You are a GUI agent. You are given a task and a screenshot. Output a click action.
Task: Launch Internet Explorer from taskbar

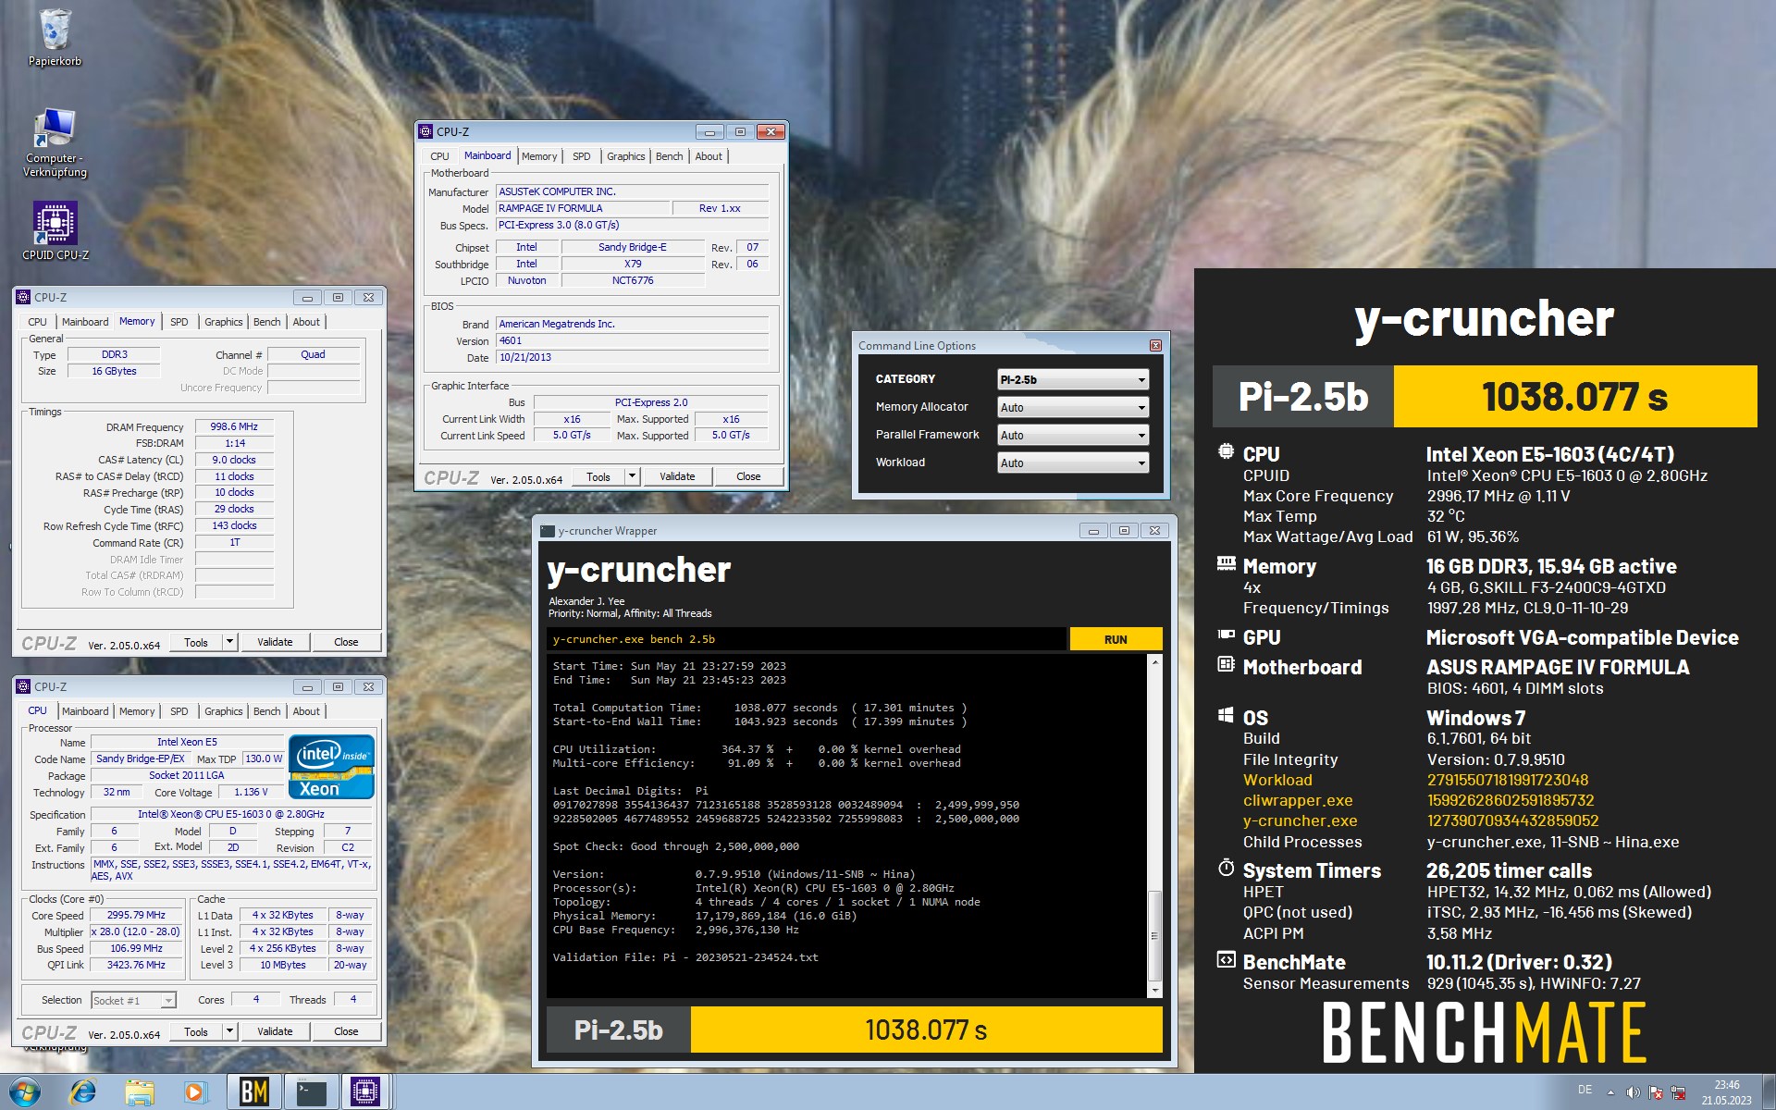[83, 1092]
